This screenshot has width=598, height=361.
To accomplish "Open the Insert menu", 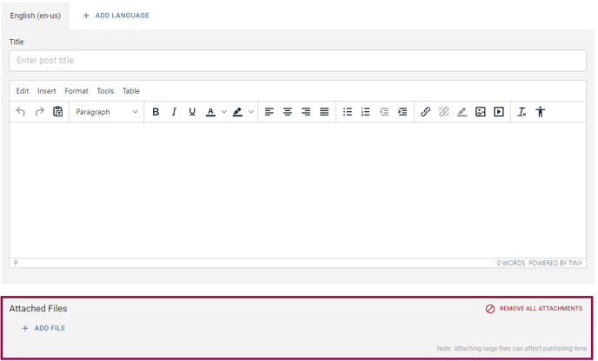I will (47, 91).
